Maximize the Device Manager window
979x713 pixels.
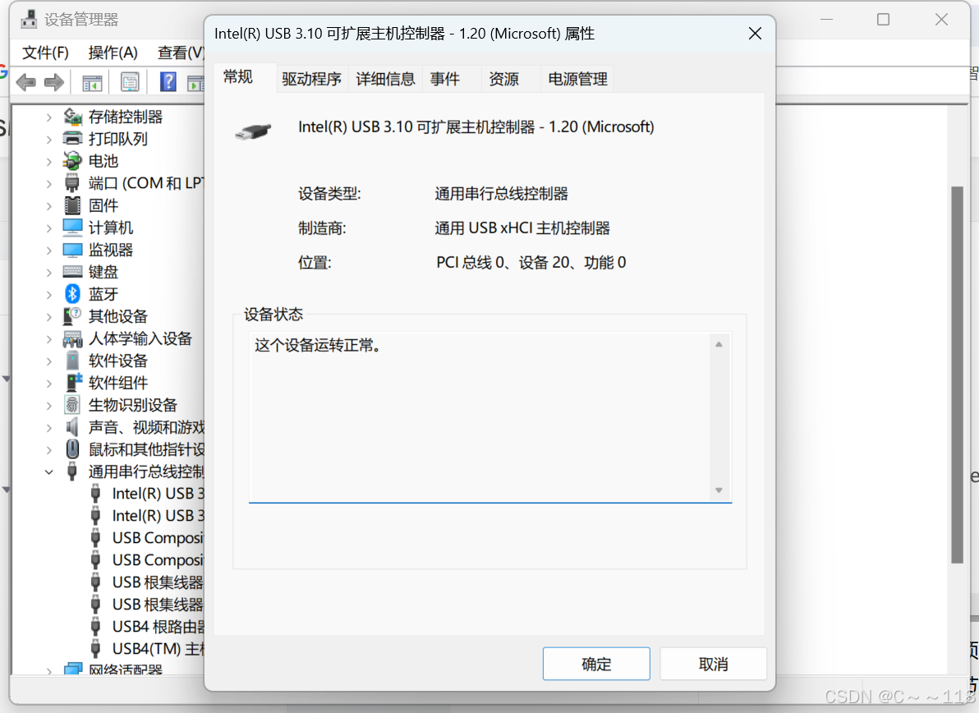coord(883,20)
